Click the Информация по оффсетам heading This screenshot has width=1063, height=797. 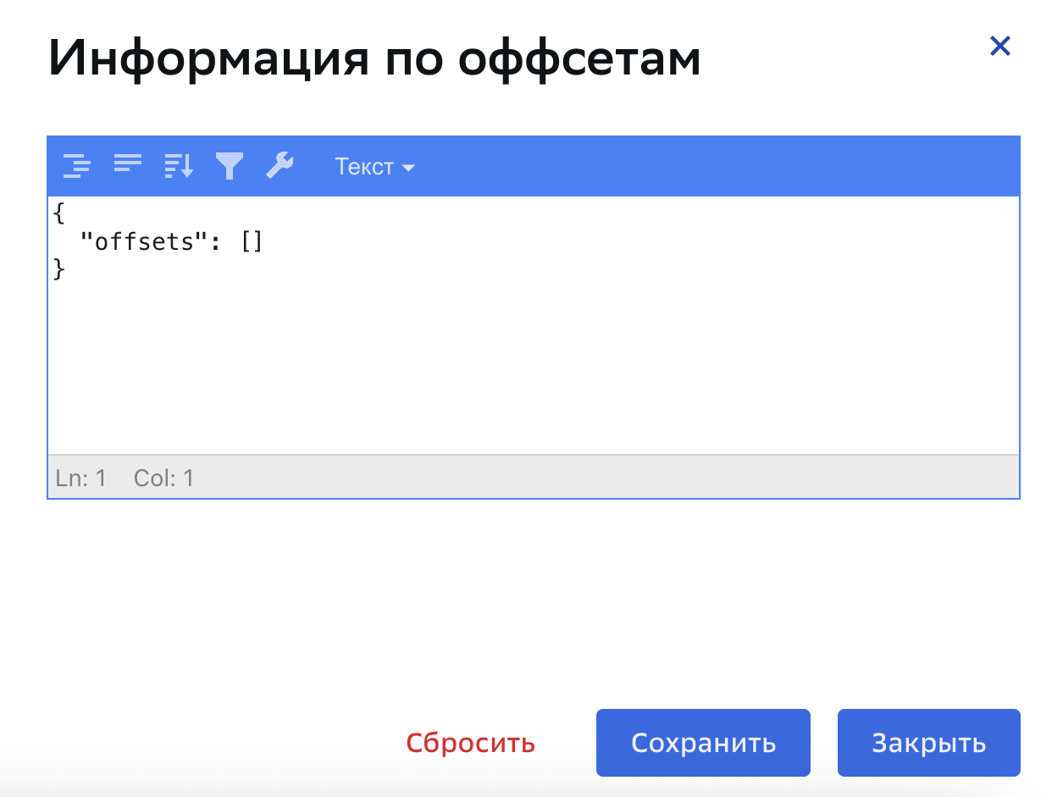point(374,58)
